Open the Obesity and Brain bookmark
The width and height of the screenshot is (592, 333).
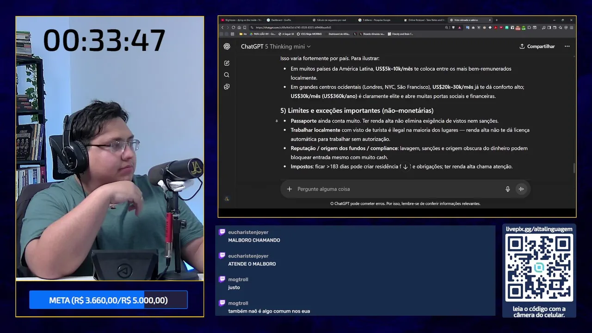401,34
